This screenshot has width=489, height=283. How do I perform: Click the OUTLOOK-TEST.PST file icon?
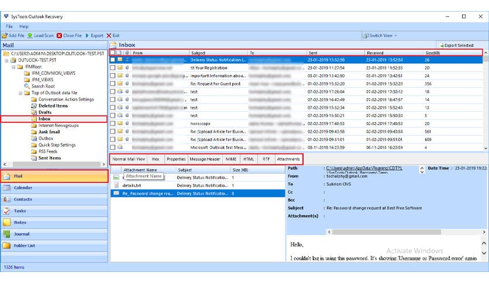[13, 60]
